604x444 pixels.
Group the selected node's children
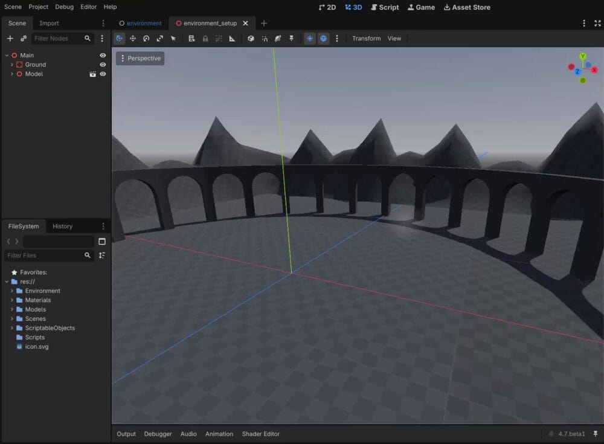(219, 39)
